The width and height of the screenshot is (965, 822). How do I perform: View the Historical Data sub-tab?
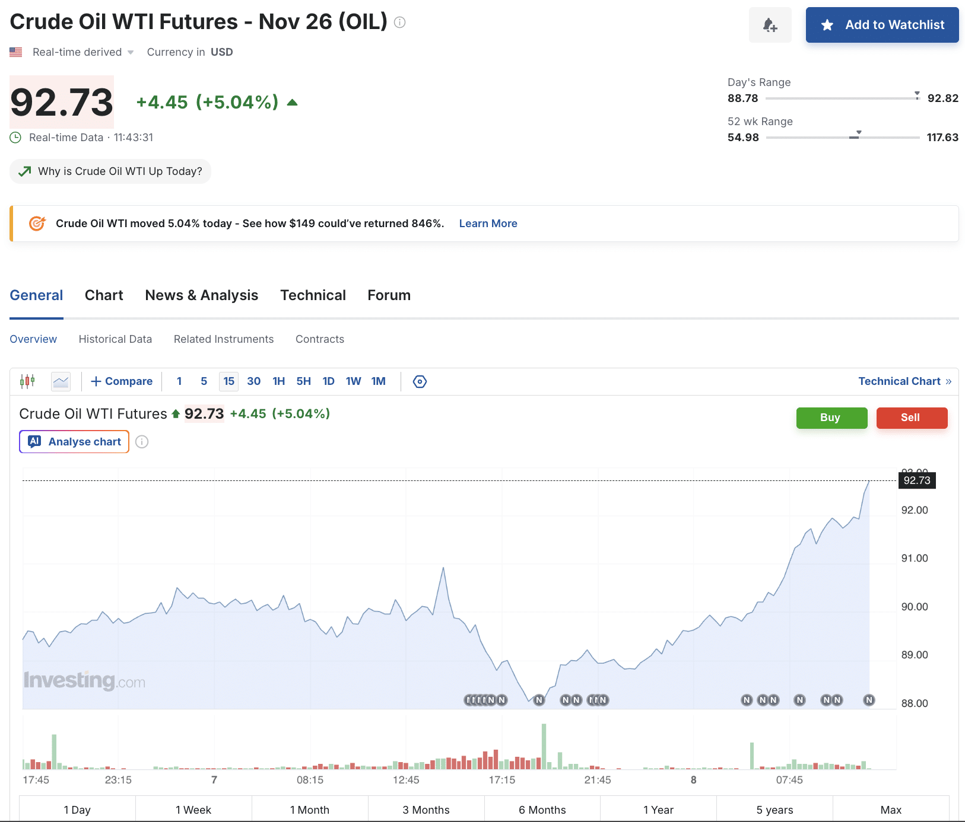(115, 339)
